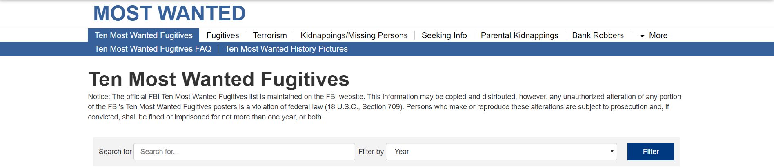Expand the More navigation menu
Screen dimensions: 774x167
tap(658, 35)
